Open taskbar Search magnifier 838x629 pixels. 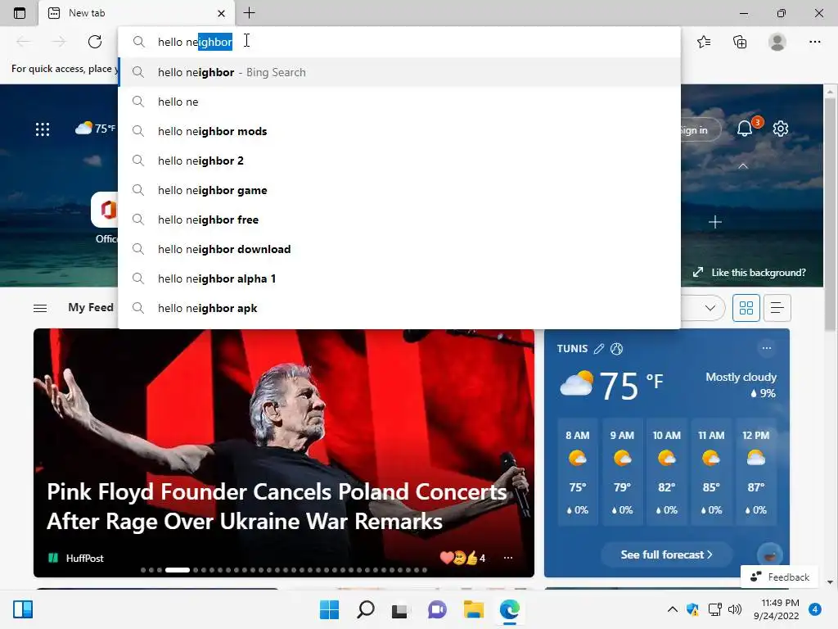[x=366, y=609]
